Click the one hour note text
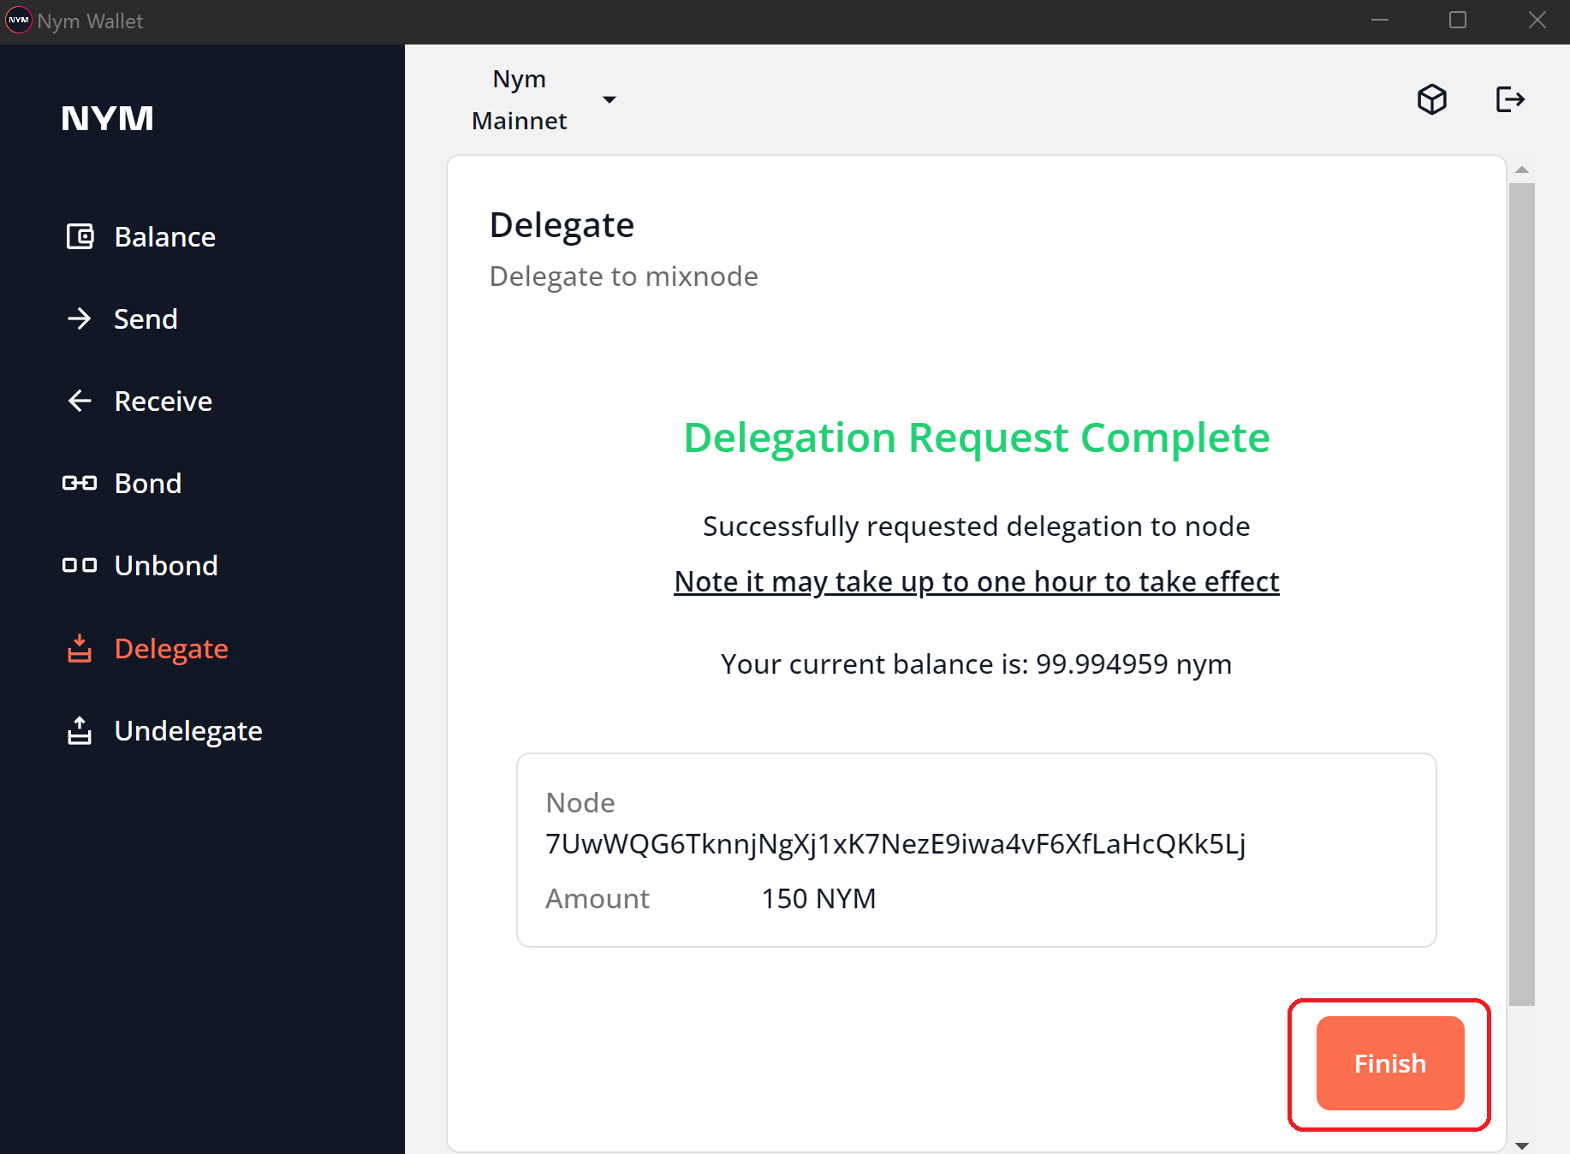The width and height of the screenshot is (1570, 1154). click(977, 581)
